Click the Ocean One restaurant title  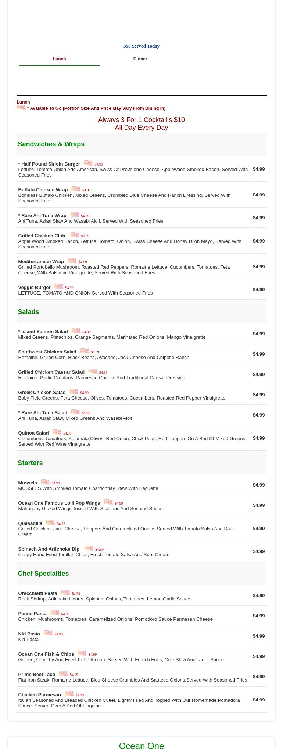coord(141,745)
